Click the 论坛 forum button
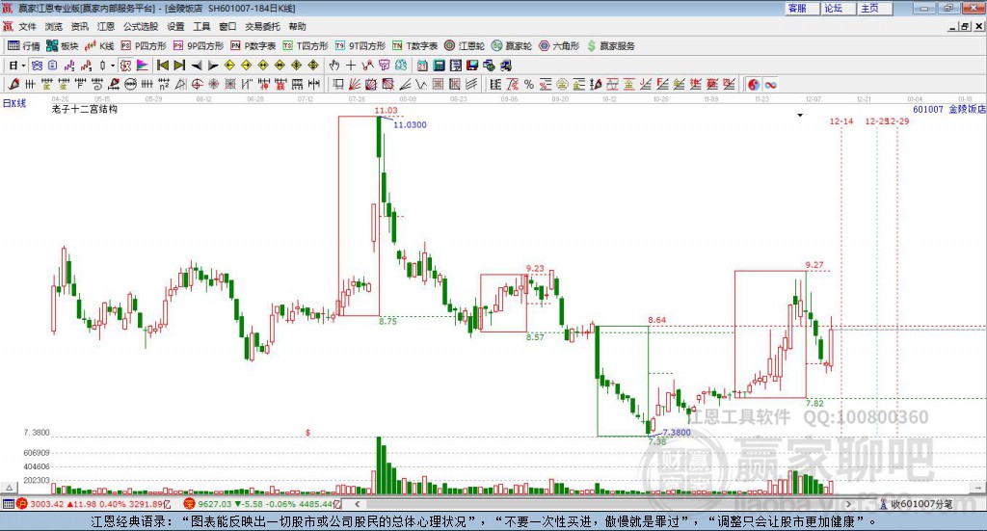 pyautogui.click(x=838, y=8)
